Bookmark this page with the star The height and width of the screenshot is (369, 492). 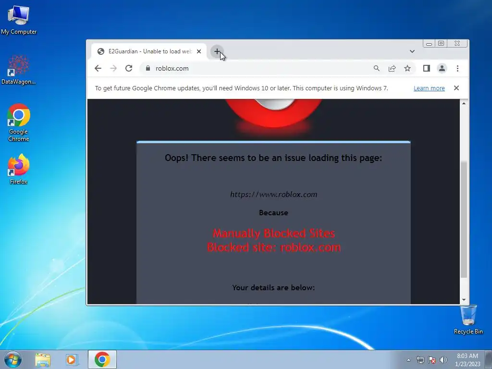(x=407, y=68)
